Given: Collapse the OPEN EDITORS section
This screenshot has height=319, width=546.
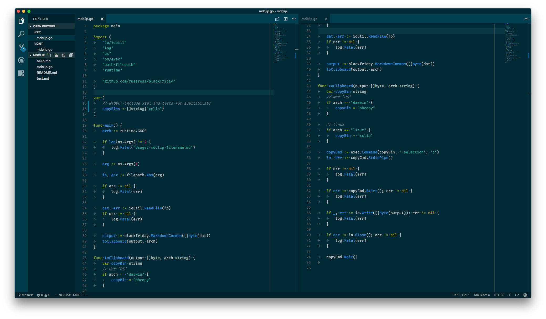Looking at the screenshot, I should 43,26.
